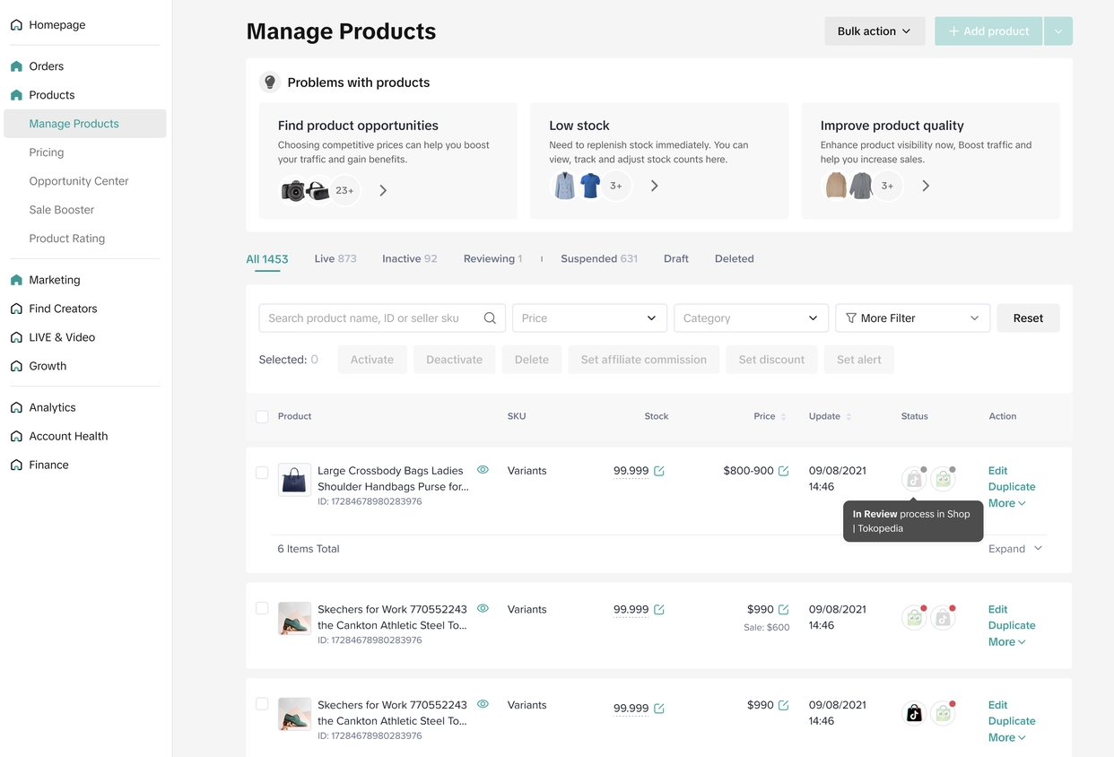Check the select-all checkbox in table header
Screen dimensions: 1114x757
262,417
